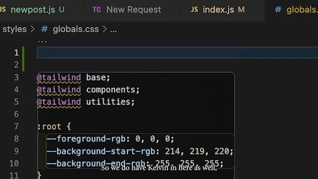Click the value '0, 0, 0;'
This screenshot has width=318, height=179.
pos(155,139)
